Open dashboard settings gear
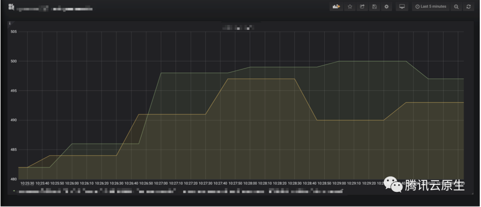The image size is (481, 207). point(387,7)
